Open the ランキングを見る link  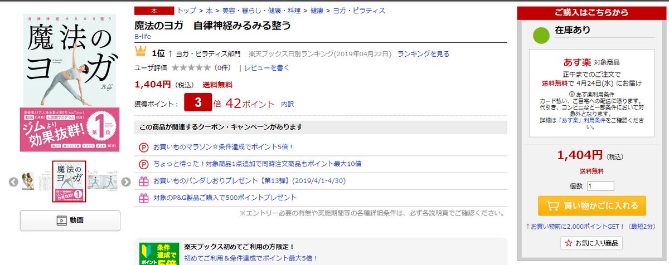(x=423, y=54)
